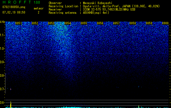Click the 1.0 kHz axis label
This screenshot has height=108, width=171.
click(2, 49)
